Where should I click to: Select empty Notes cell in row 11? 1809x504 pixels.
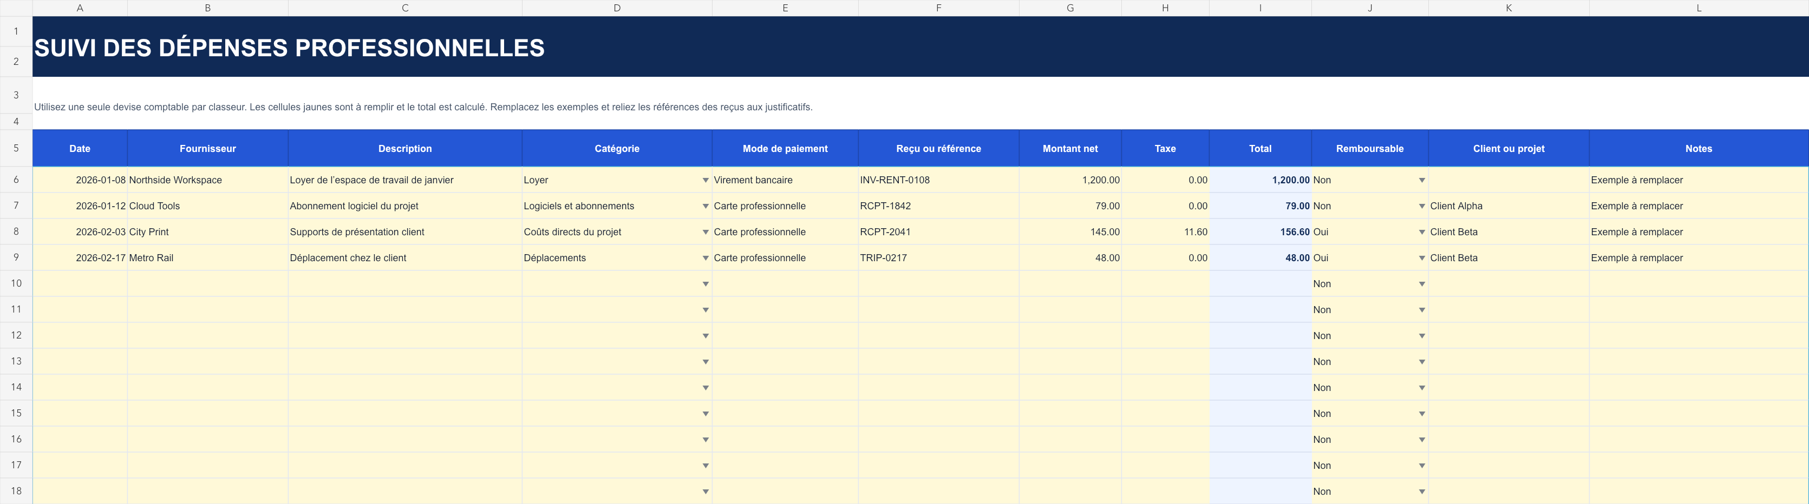pos(1699,310)
